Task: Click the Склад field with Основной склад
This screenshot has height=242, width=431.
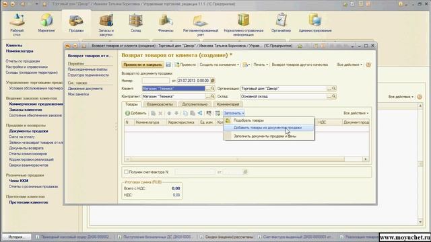Action: click(284, 96)
